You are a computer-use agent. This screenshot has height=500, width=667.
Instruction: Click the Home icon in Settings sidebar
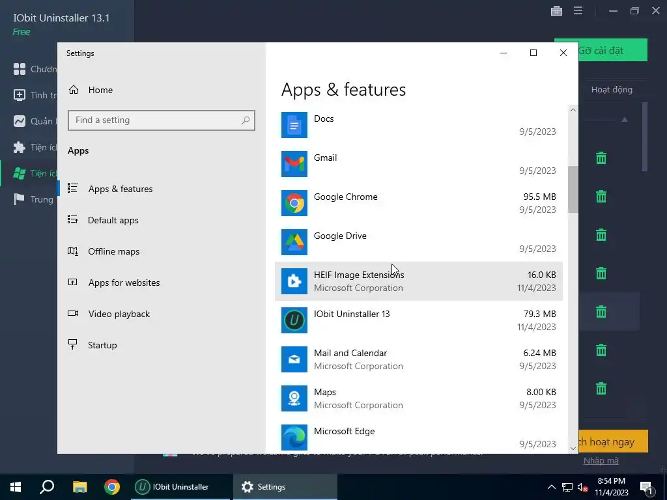(74, 90)
